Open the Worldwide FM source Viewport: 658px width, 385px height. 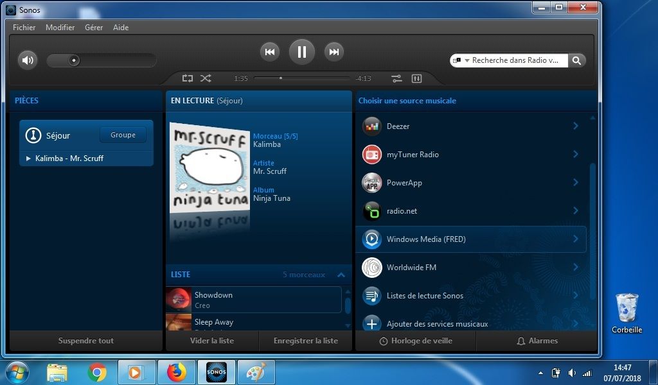pos(471,268)
